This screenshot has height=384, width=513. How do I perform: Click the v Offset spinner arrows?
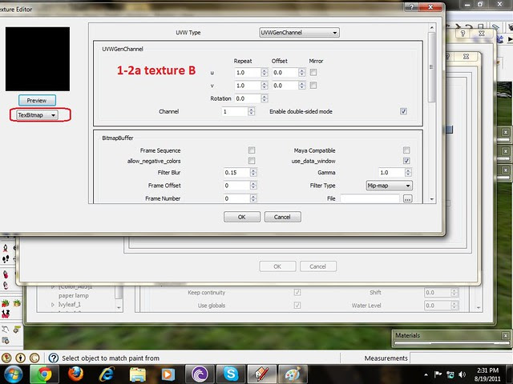[x=301, y=86]
